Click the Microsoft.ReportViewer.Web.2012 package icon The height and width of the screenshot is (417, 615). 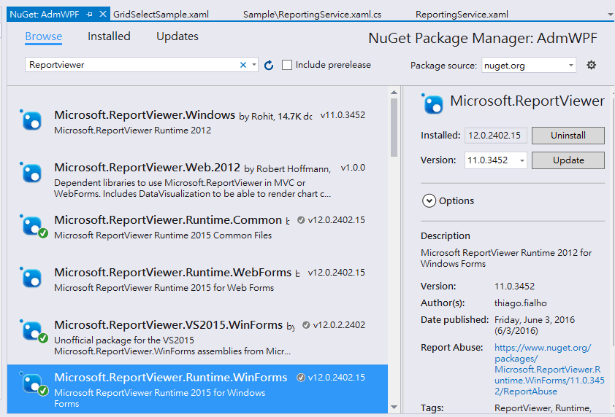(31, 174)
